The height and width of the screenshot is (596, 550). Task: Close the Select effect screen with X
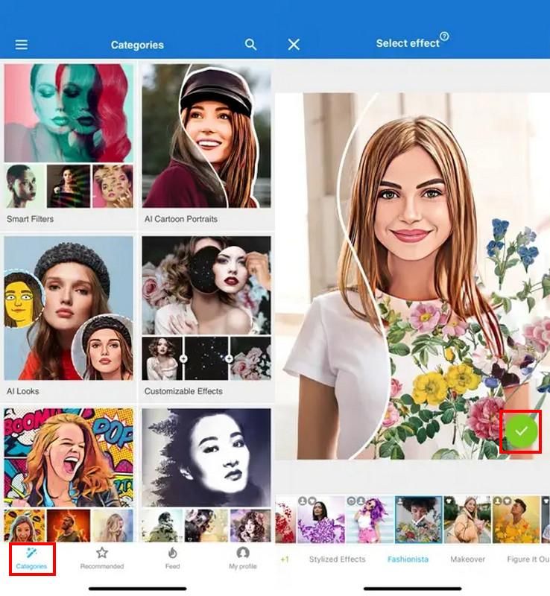(x=294, y=45)
